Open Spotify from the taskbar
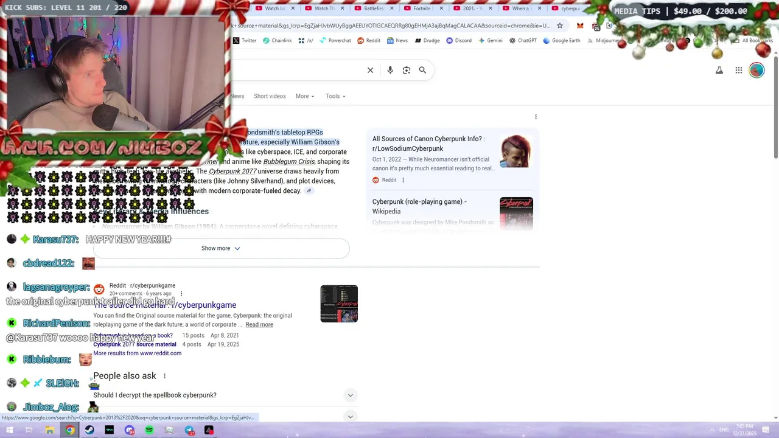Viewport: 779px width, 438px height. click(149, 430)
